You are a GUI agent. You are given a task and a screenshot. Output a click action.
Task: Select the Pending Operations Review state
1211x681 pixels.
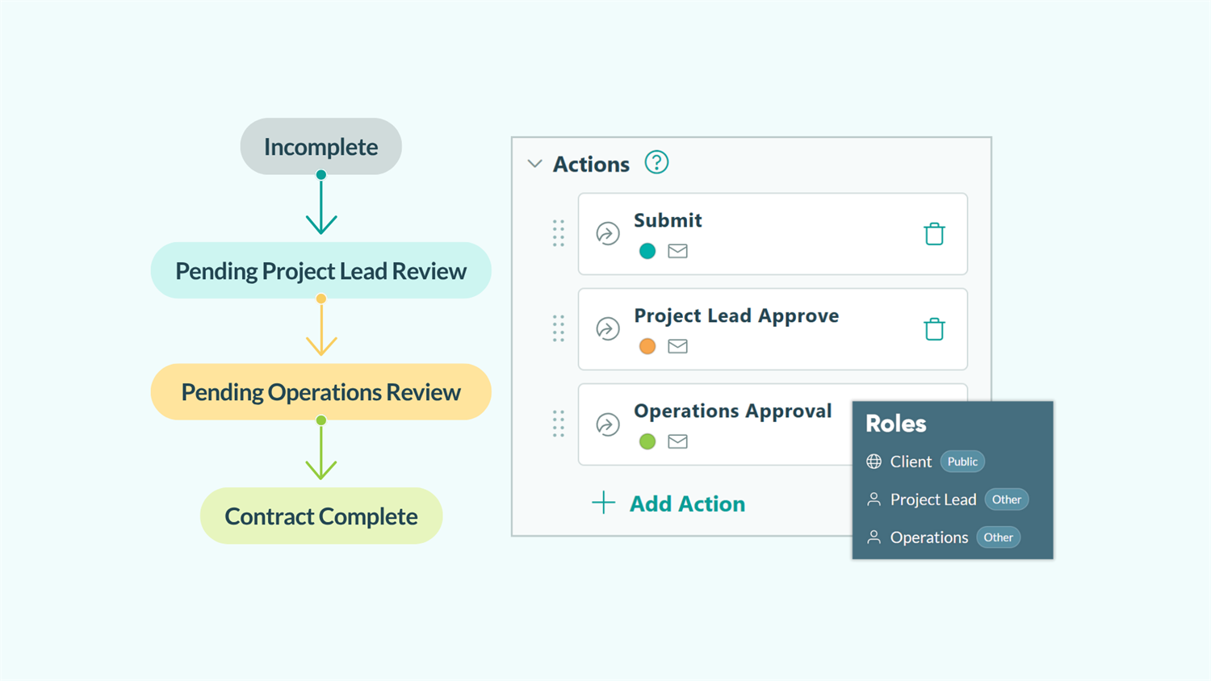pyautogui.click(x=321, y=392)
